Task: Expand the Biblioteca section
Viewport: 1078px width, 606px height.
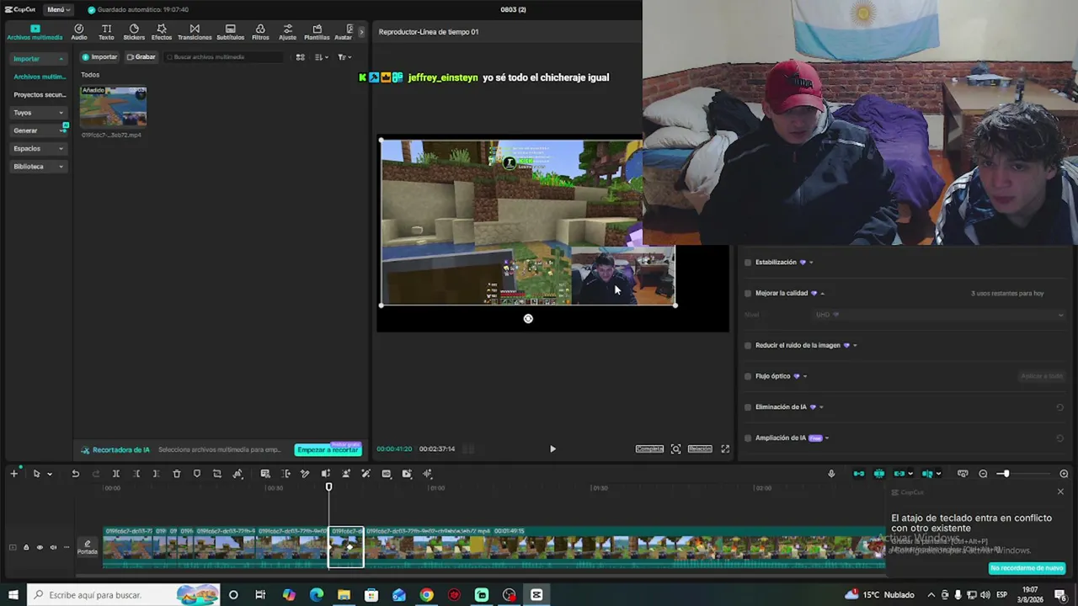Action: point(39,167)
